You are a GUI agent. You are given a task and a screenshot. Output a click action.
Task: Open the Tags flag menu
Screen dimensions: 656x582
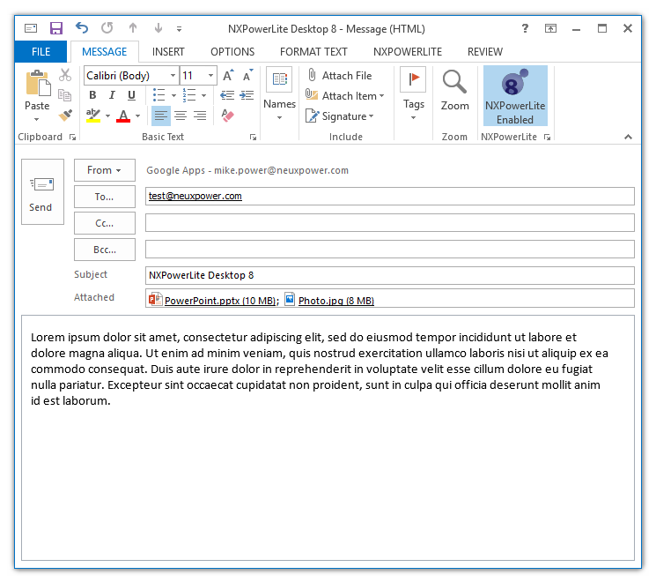coord(413,93)
